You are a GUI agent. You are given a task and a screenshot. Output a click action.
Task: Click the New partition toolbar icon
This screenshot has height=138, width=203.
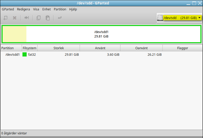pos(5,18)
